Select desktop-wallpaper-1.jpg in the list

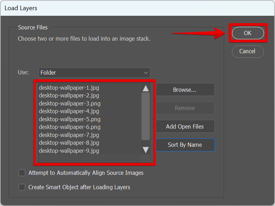69,88
